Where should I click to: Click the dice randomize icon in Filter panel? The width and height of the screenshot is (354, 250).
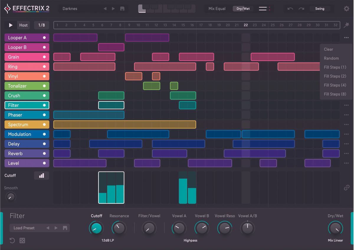tap(22, 241)
